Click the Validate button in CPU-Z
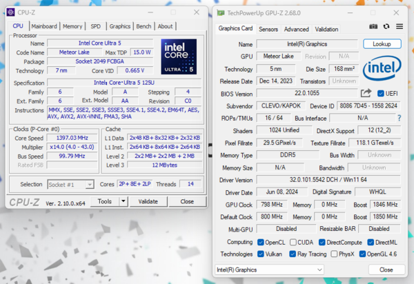The image size is (414, 284). coord(148,201)
